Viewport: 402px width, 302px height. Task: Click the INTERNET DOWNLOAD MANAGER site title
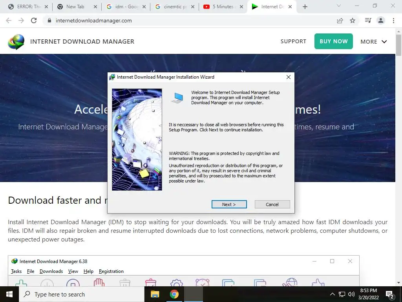[82, 42]
